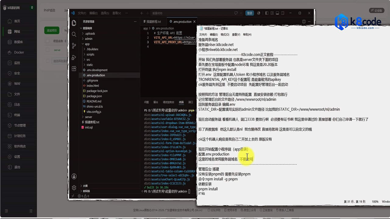Image resolution: width=390 pixels, height=219 pixels.
Task: Switch to the 搭建教程.txt editor tab
Action: 153,22
